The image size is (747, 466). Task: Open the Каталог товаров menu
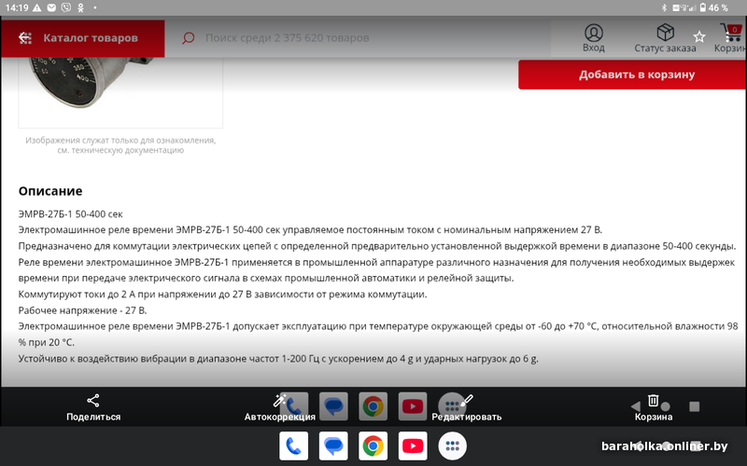[83, 38]
